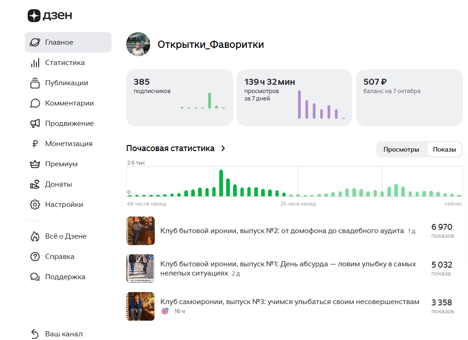Open Поддержка support link
Image resolution: width=468 pixels, height=340 pixels.
[65, 277]
